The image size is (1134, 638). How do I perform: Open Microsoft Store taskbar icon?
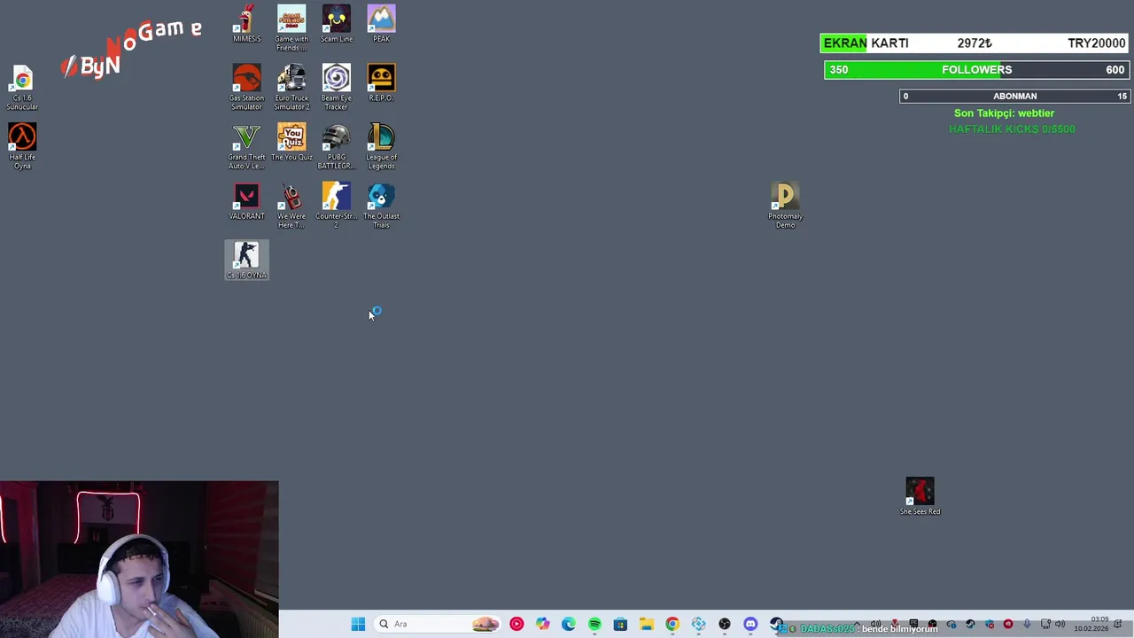coord(620,624)
